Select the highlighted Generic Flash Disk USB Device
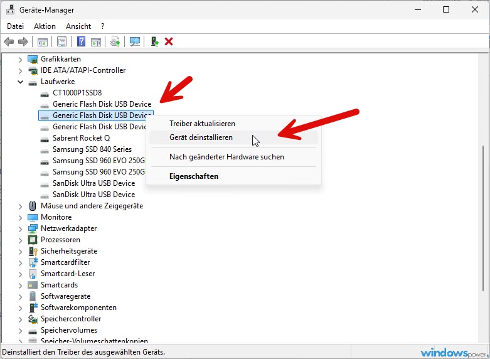This screenshot has height=359, width=490. click(x=95, y=115)
